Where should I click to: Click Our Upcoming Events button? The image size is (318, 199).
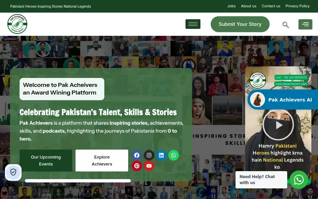point(46,161)
